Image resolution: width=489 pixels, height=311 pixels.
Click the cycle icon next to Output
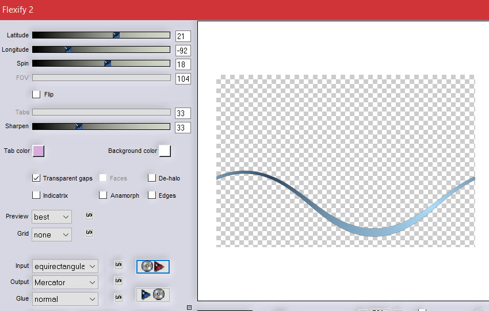click(118, 281)
